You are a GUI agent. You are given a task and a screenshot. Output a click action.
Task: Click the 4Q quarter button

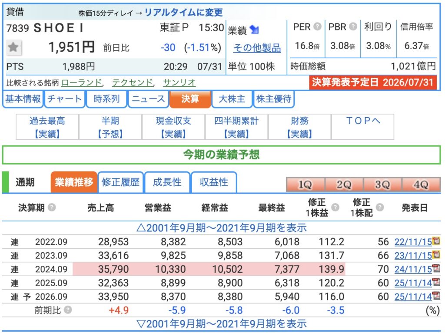click(421, 185)
